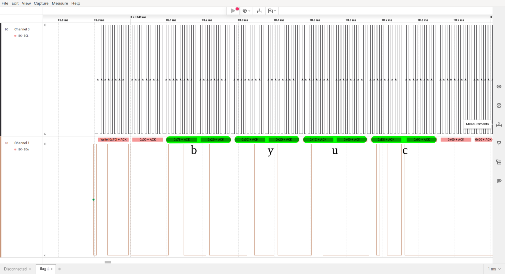Click the horizontal scrollbar thumb
505x274 pixels.
(x=108, y=262)
